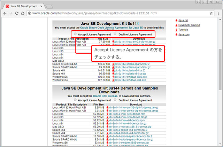Download jdk-8u144-solaris-sparcv9-demos.tar.Z

[130, 136]
